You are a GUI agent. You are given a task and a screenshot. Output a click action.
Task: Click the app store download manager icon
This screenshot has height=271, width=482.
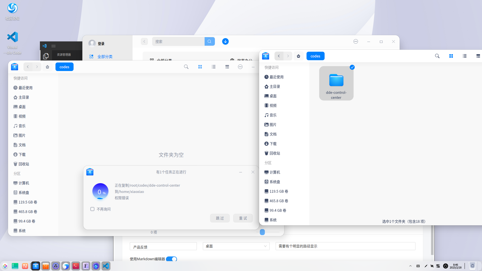pyautogui.click(x=225, y=42)
